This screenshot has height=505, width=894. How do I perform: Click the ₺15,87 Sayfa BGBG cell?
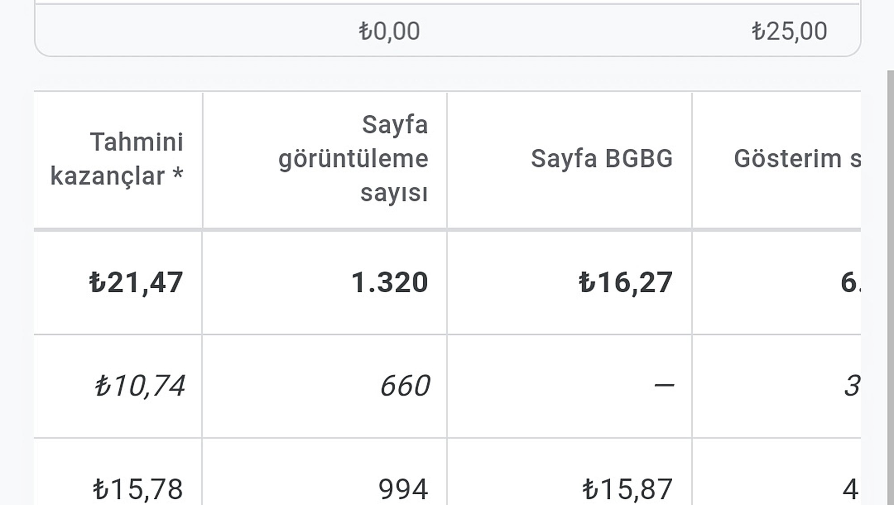coord(627,489)
